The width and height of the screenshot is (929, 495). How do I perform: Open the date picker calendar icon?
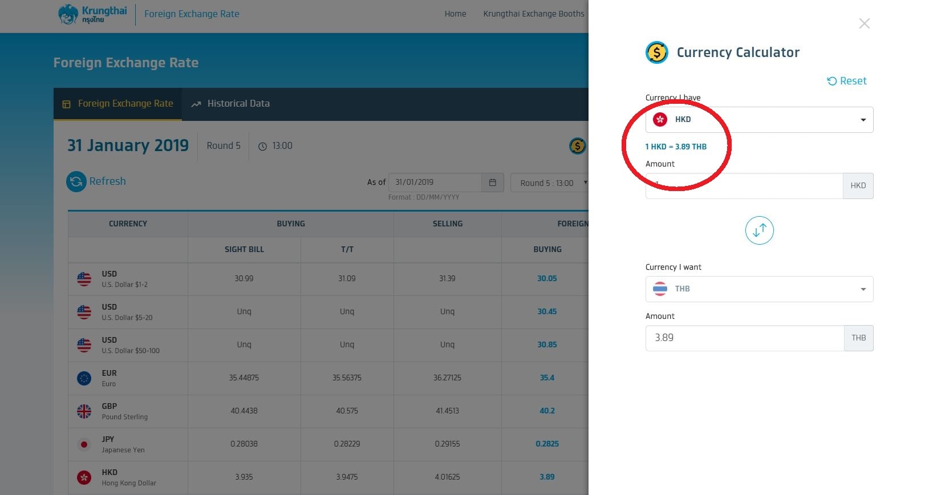[x=492, y=182]
